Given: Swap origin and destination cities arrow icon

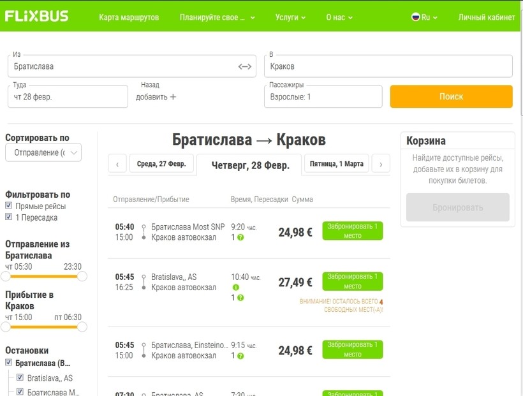Looking at the screenshot, I should tap(245, 66).
